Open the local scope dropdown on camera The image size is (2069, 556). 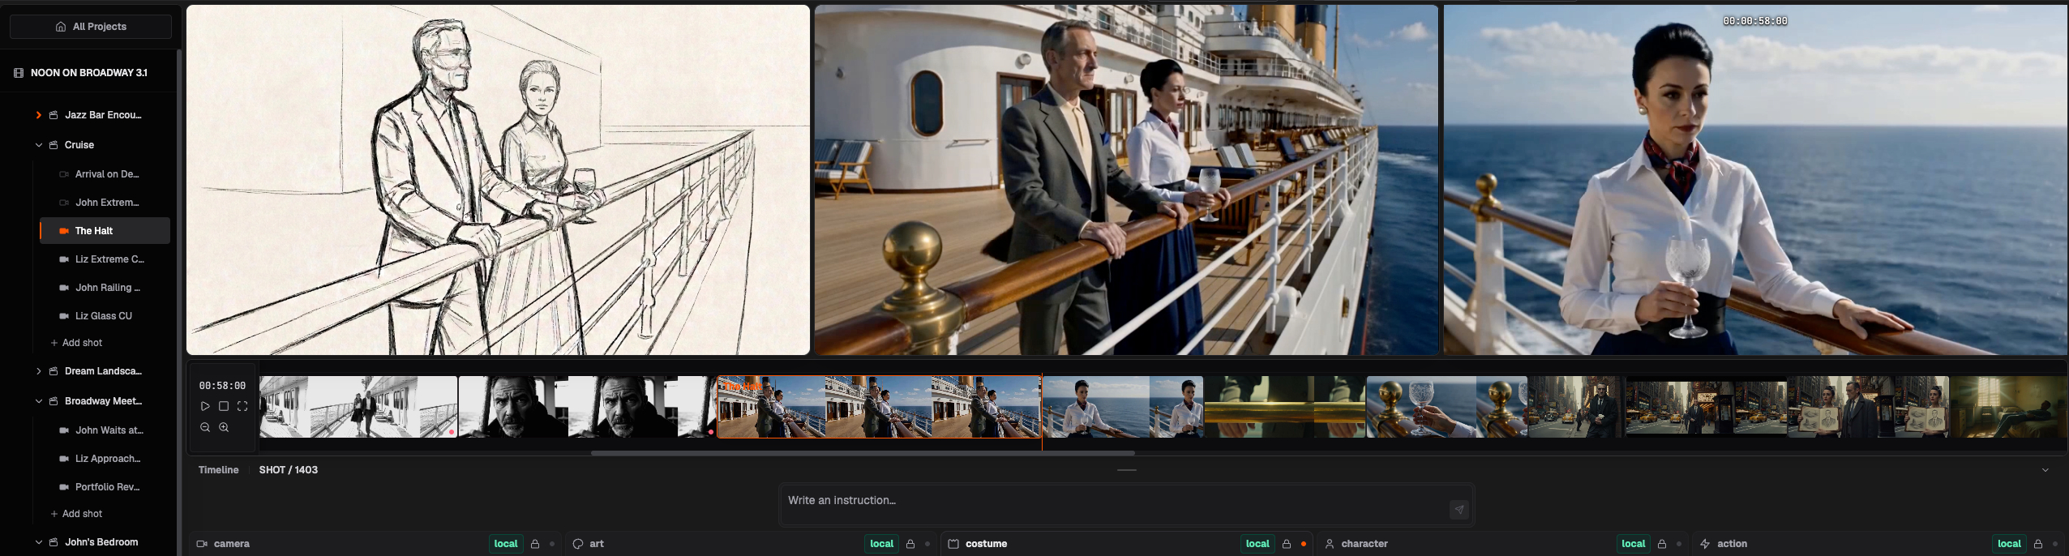[506, 544]
